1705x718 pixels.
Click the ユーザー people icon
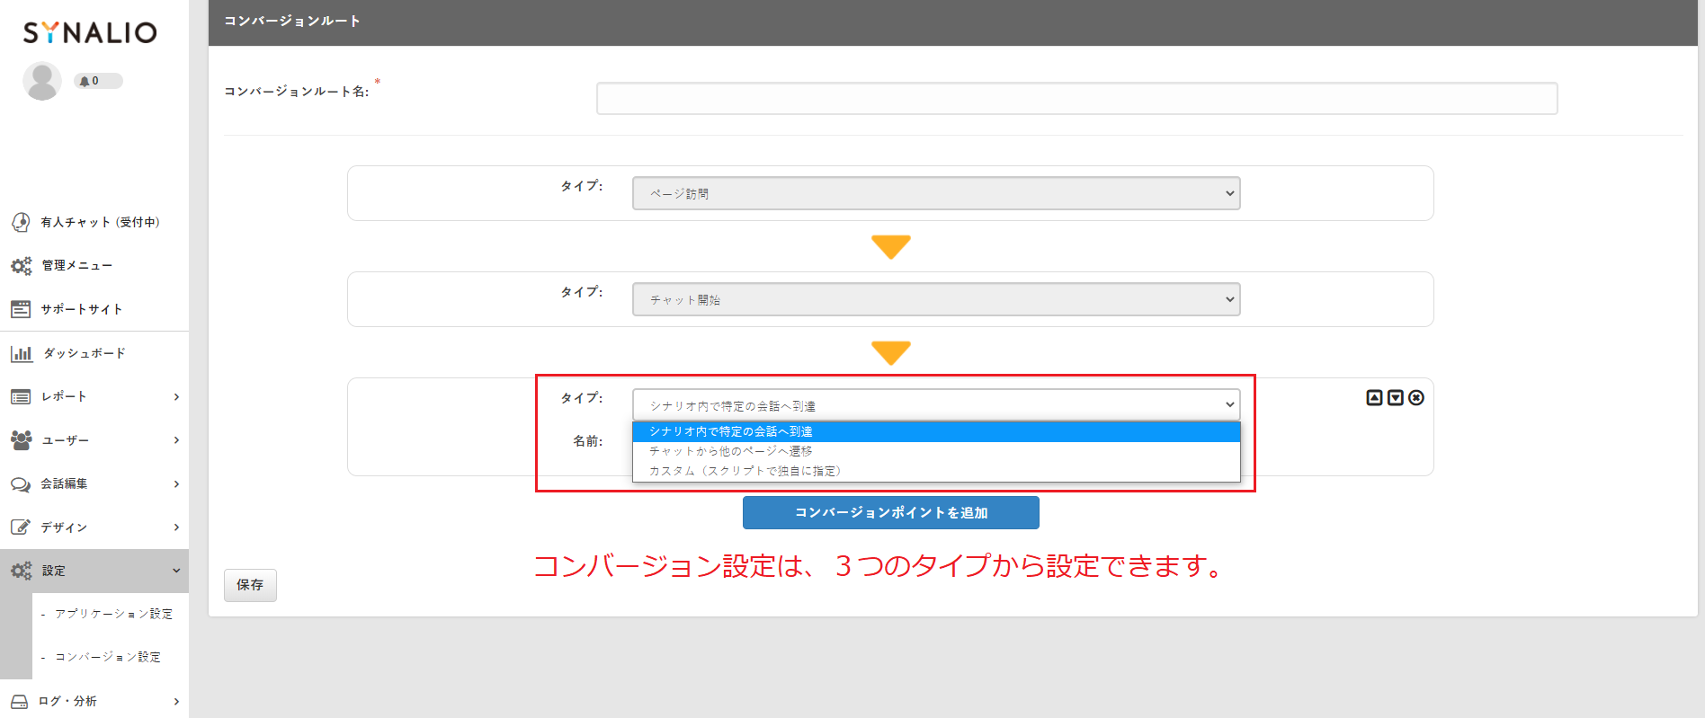21,440
